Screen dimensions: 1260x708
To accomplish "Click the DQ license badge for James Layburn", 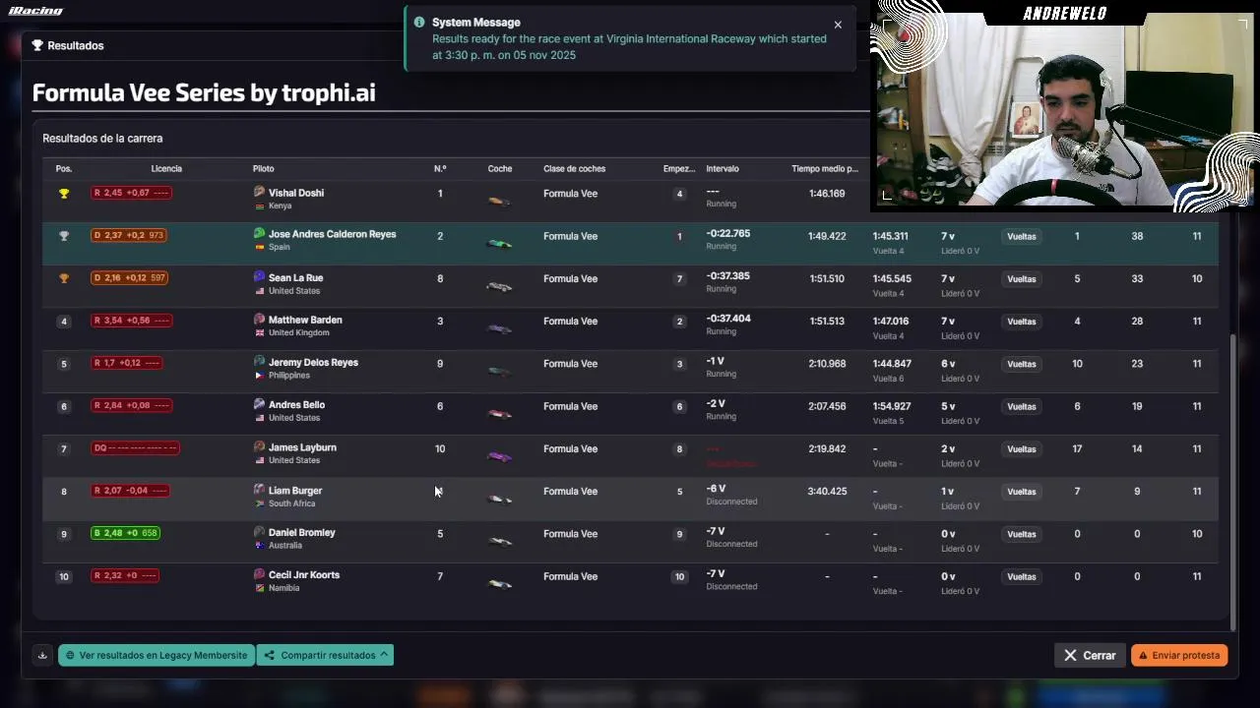I will tap(135, 448).
